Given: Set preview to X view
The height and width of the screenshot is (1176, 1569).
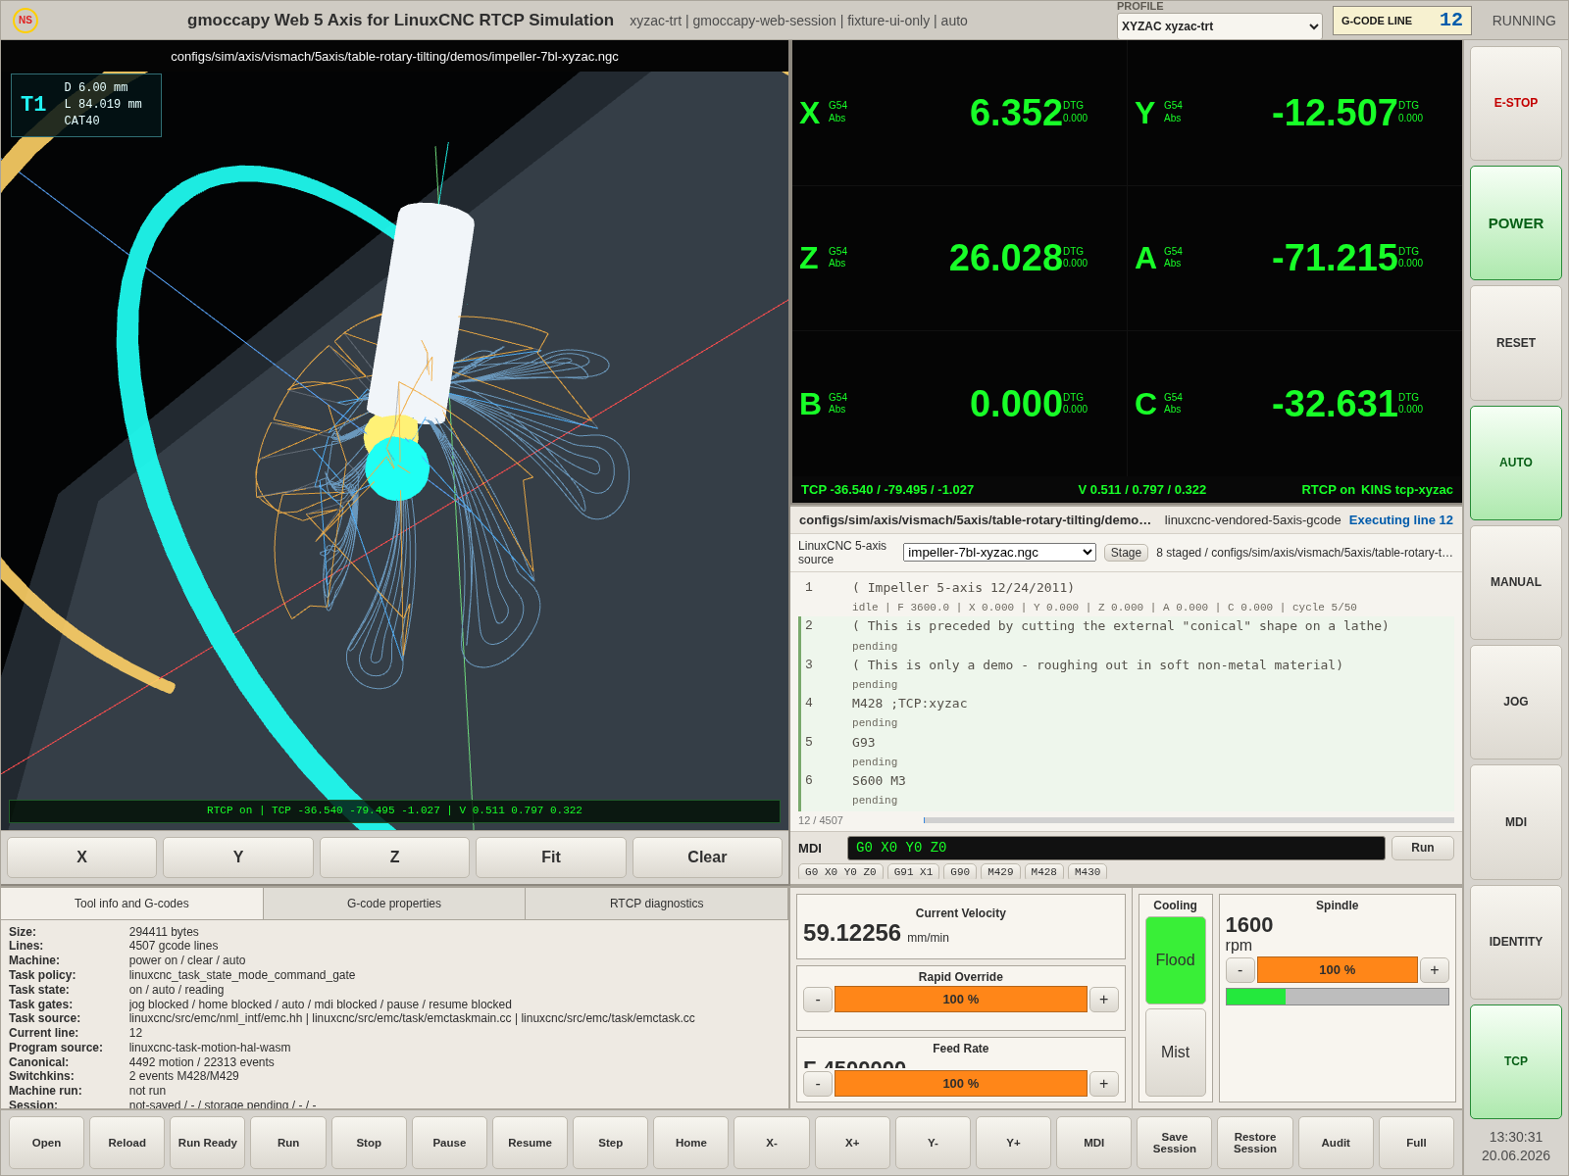Looking at the screenshot, I should (x=81, y=857).
